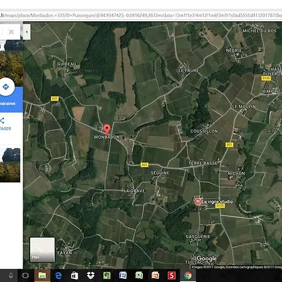Click the red Monbadon location pin
The image size is (282, 282).
pos(107,129)
